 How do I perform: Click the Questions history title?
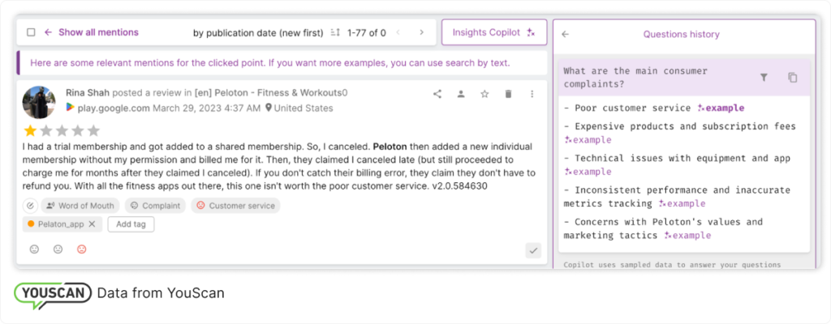[681, 34]
